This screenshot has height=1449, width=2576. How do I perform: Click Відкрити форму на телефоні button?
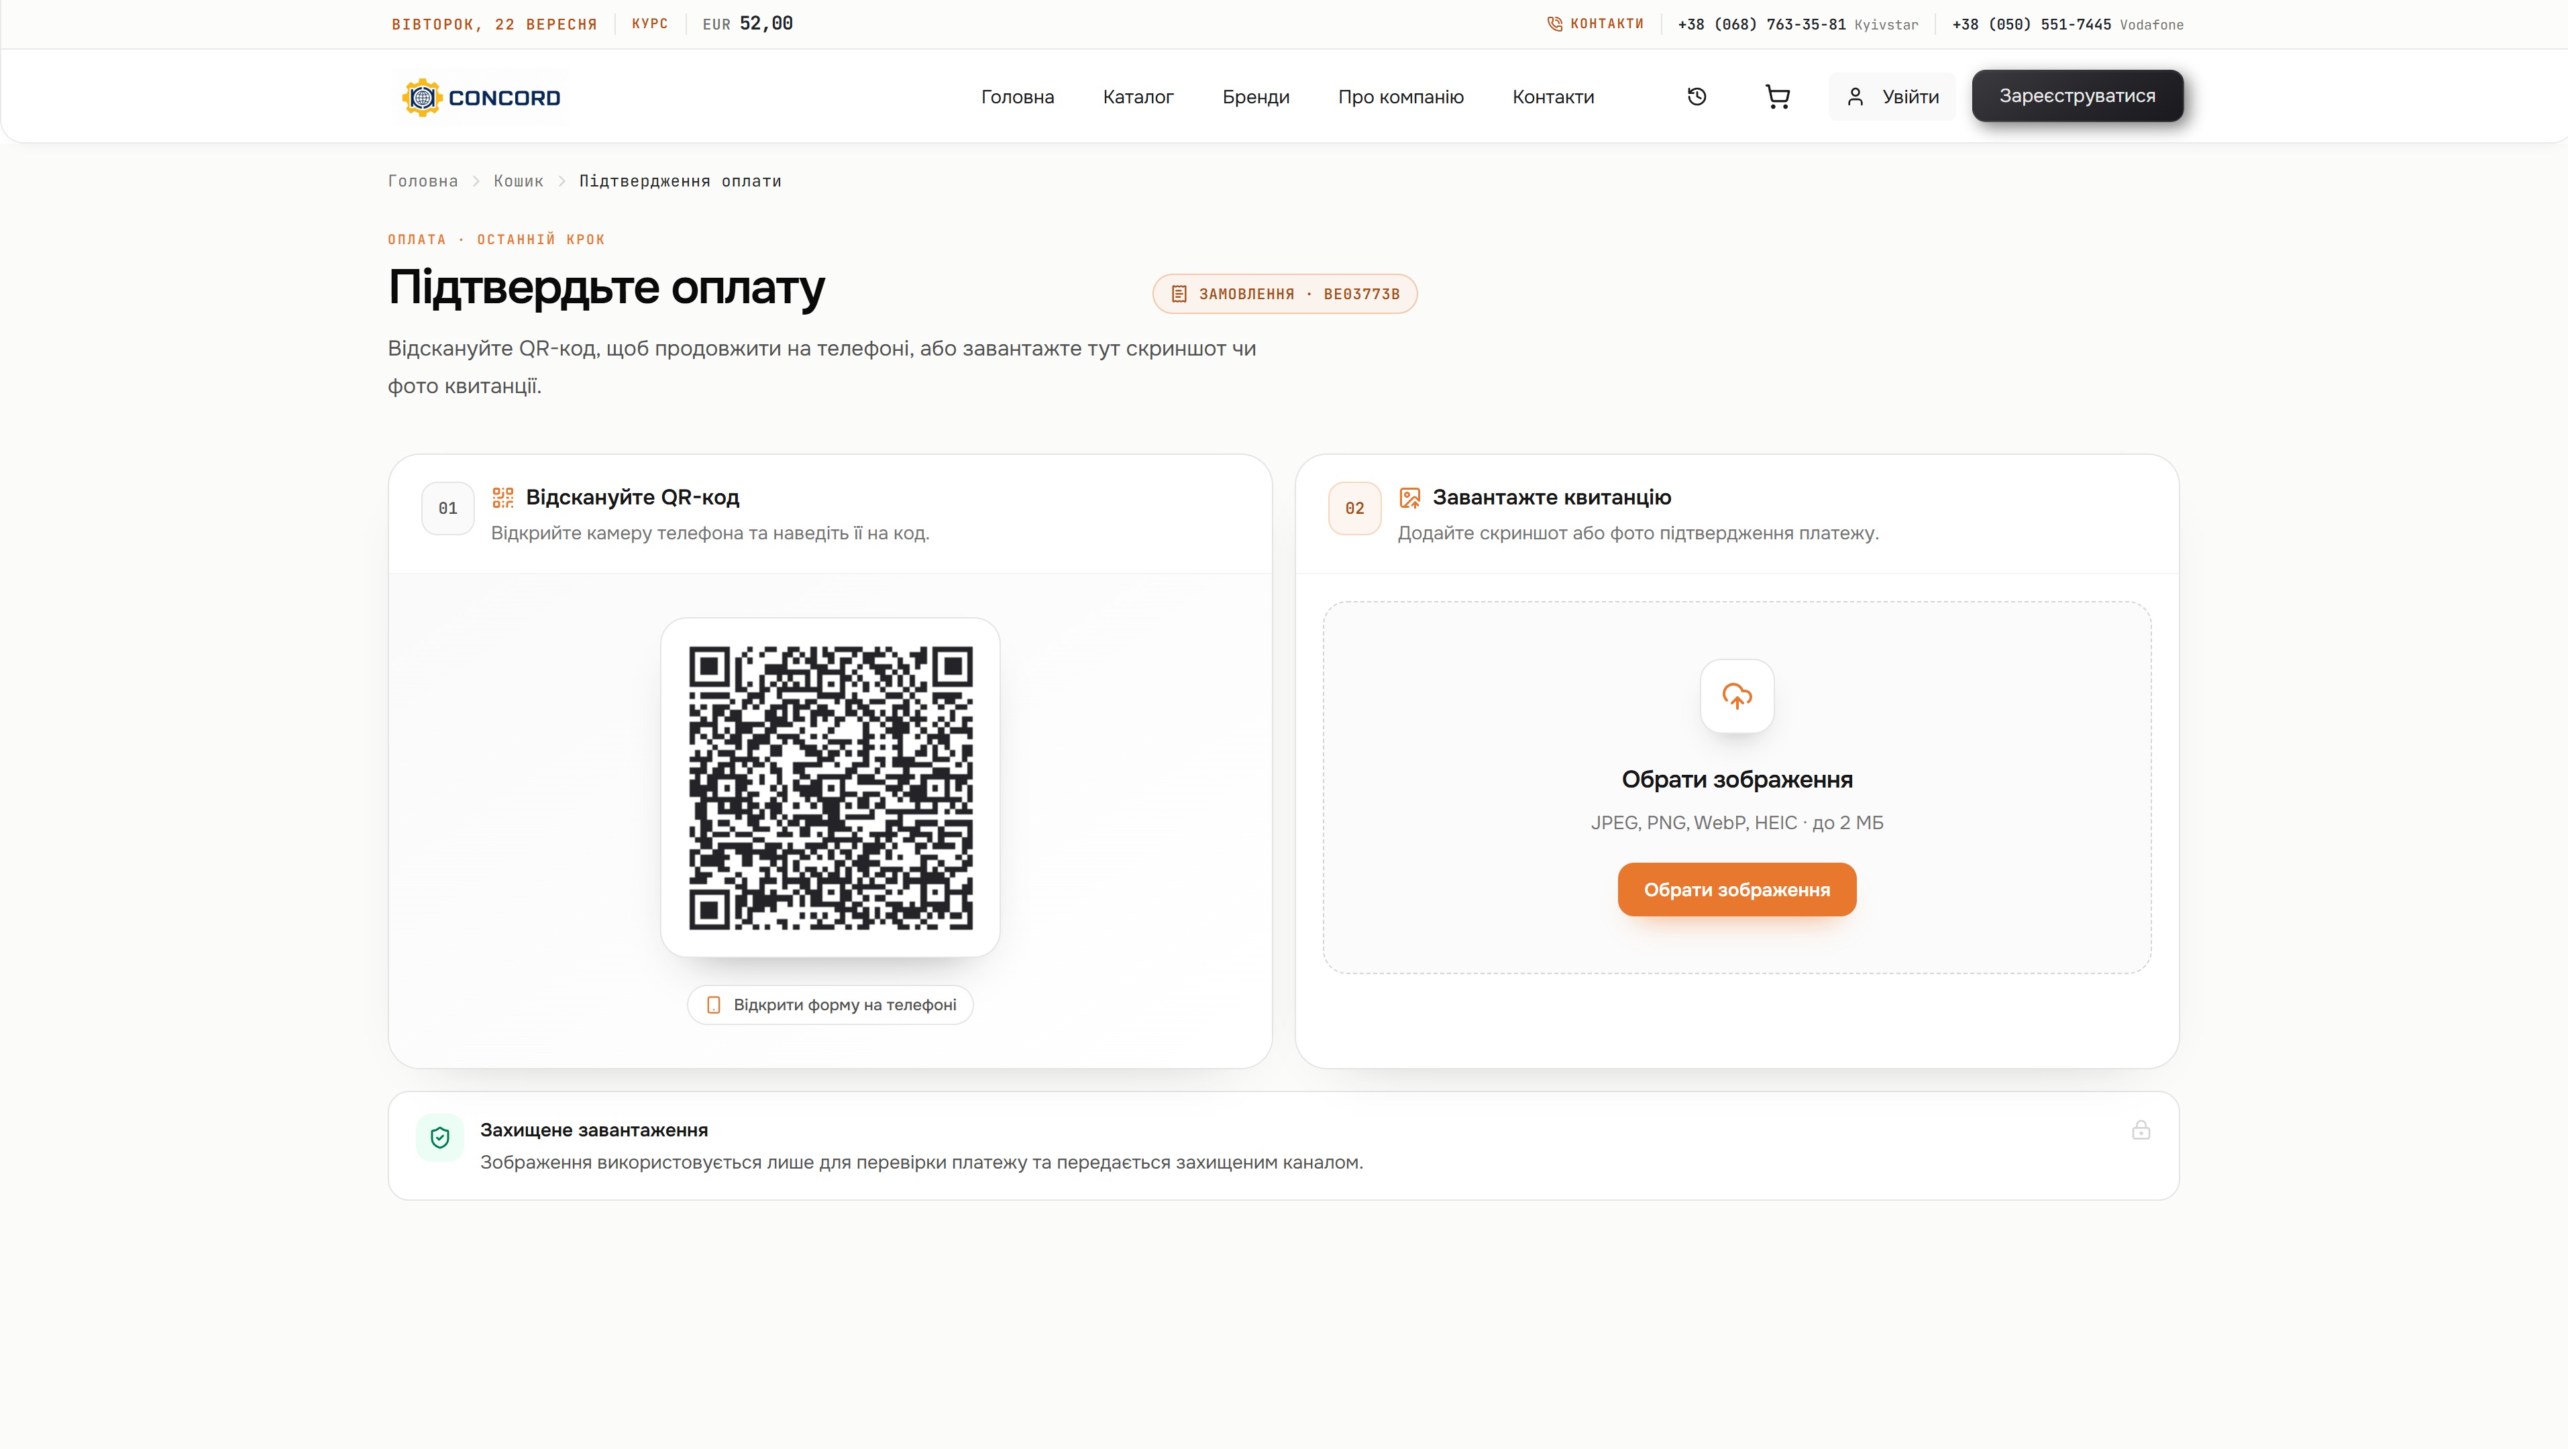pos(830,1005)
